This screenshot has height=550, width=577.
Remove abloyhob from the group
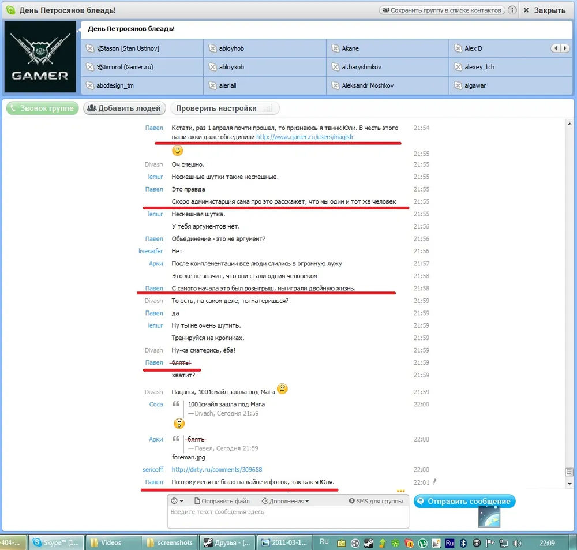click(x=212, y=48)
